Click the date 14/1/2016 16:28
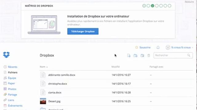197x110 pixels. (x=121, y=93)
